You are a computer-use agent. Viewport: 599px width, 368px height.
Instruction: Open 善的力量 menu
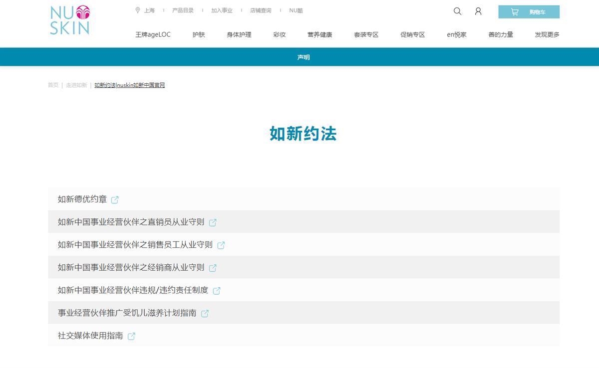tap(501, 35)
